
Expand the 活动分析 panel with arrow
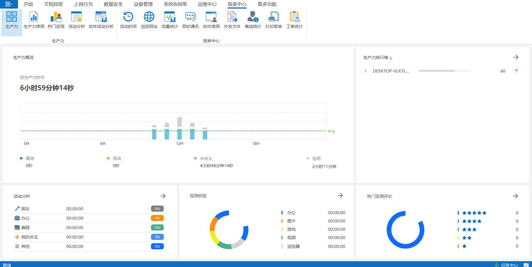163,196
